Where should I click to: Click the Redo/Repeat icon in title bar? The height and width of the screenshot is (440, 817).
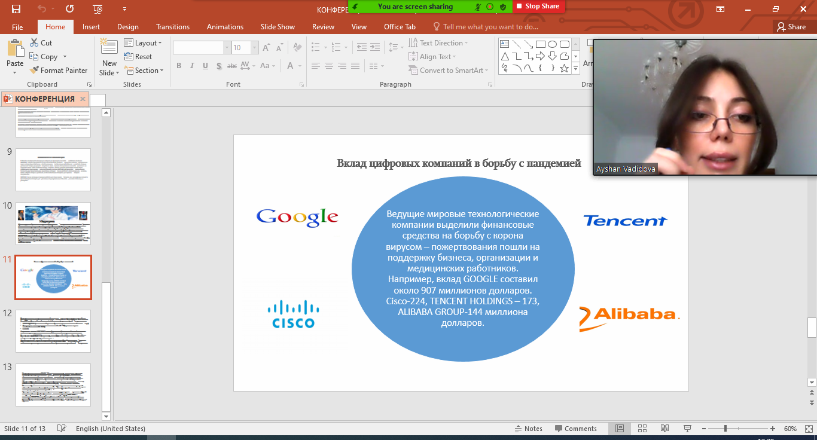tap(70, 9)
